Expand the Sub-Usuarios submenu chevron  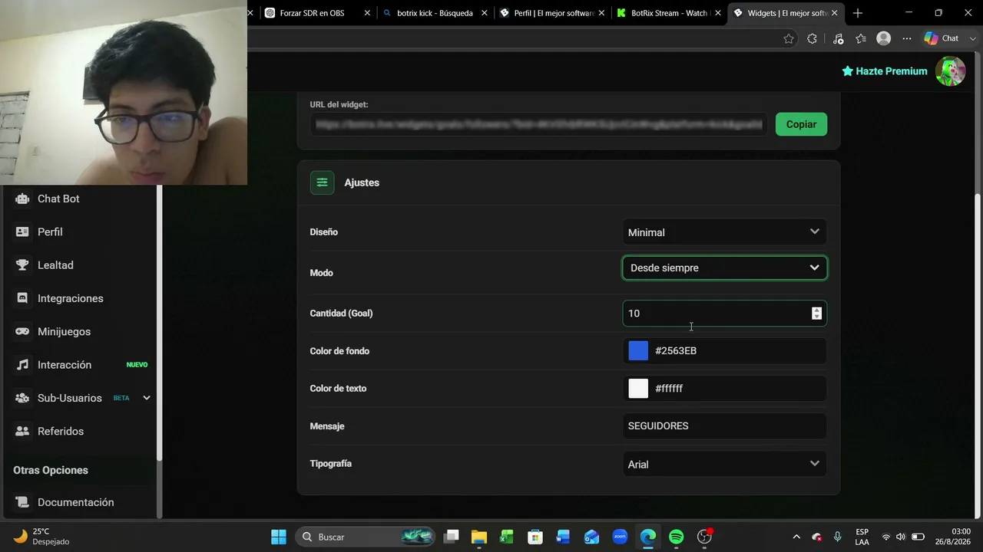click(147, 398)
